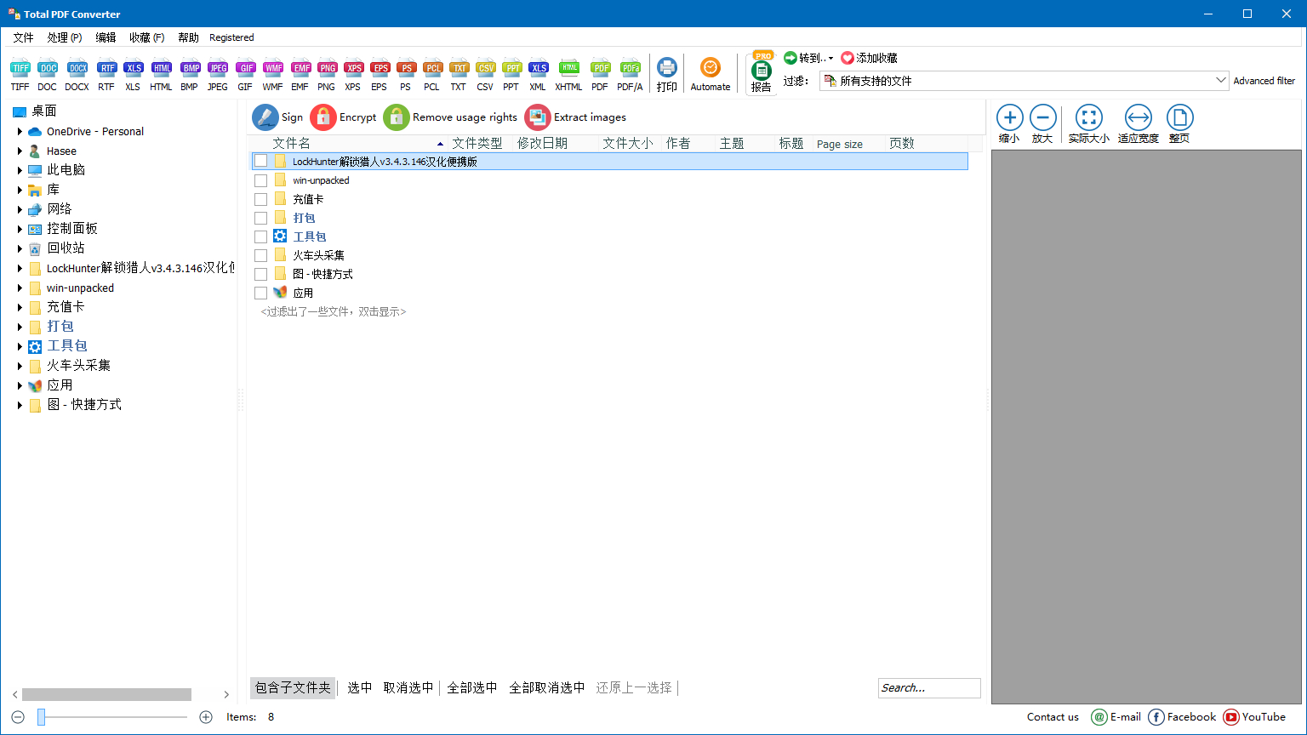This screenshot has height=735, width=1307.
Task: Toggle 包含子文件夹 include subfolders
Action: coord(293,687)
